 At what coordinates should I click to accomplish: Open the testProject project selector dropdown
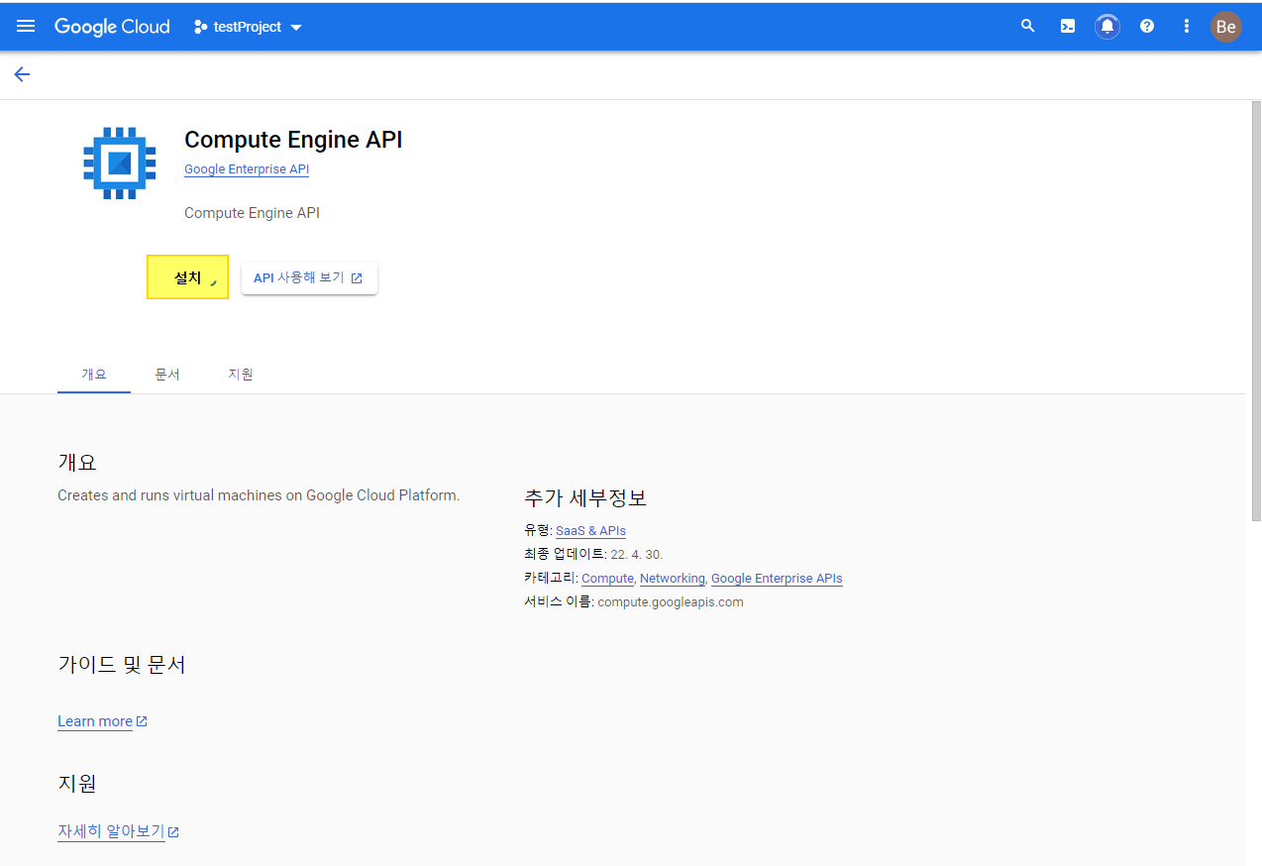pyautogui.click(x=249, y=27)
